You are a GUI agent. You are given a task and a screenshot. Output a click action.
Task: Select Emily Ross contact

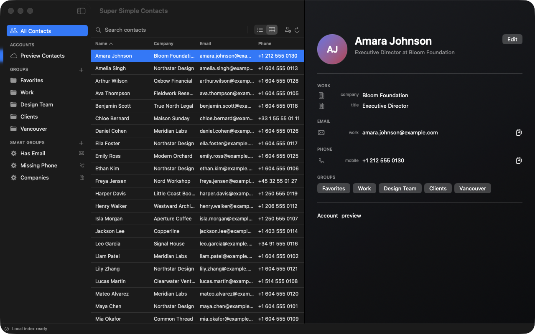point(198,156)
